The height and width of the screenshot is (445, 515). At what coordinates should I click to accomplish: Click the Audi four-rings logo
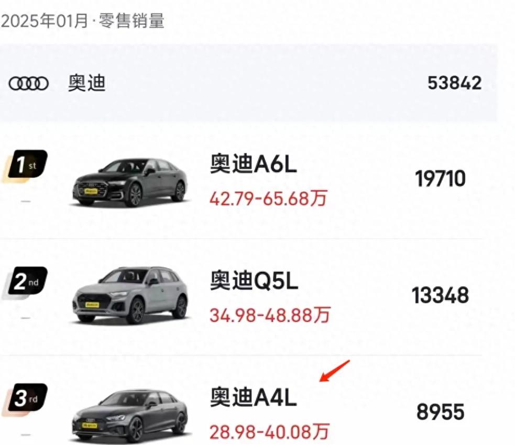point(29,84)
